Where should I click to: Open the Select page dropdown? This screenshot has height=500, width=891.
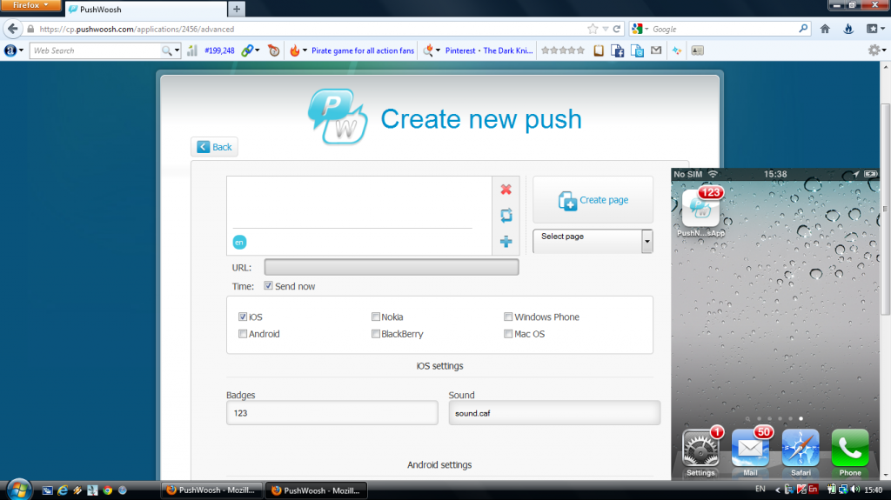593,241
